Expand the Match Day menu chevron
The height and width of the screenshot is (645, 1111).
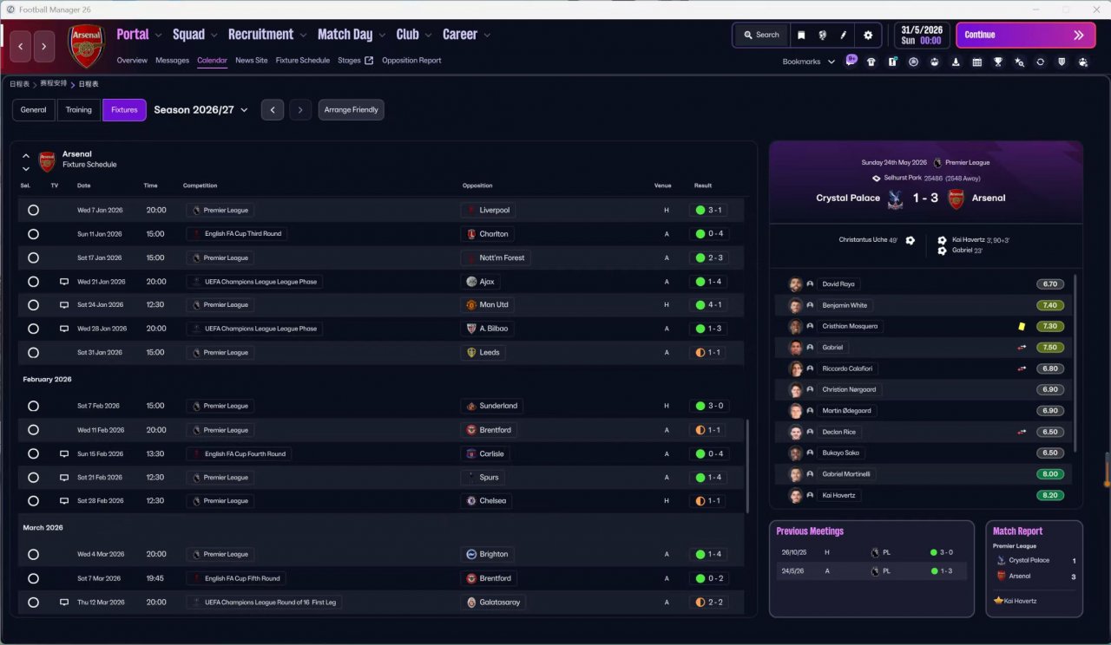point(382,36)
